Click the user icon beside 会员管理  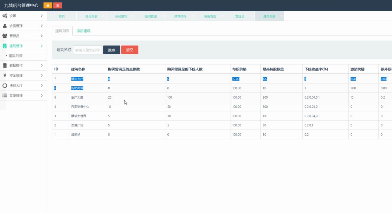pos(5,26)
